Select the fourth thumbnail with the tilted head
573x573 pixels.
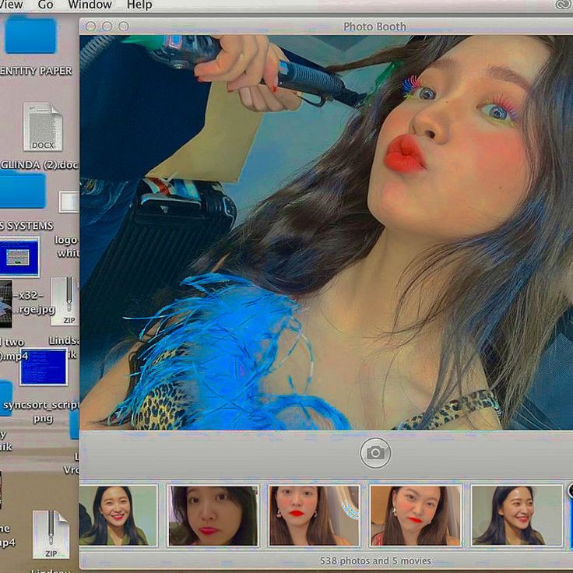click(416, 515)
